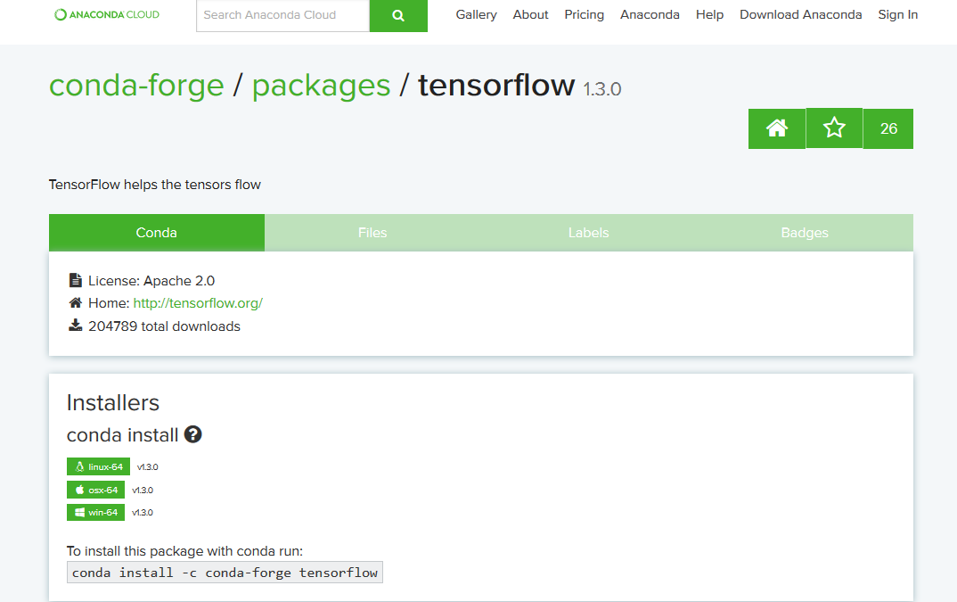The image size is (957, 602).
Task: Focus the Search Anaconda Cloud field
Action: pyautogui.click(x=283, y=16)
